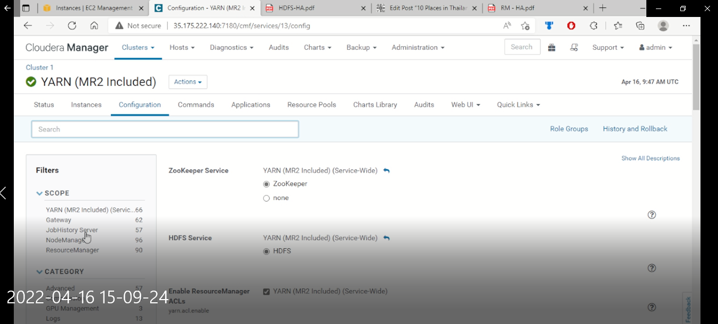Open the browser profile avatar
This screenshot has width=718, height=324.
(x=663, y=25)
